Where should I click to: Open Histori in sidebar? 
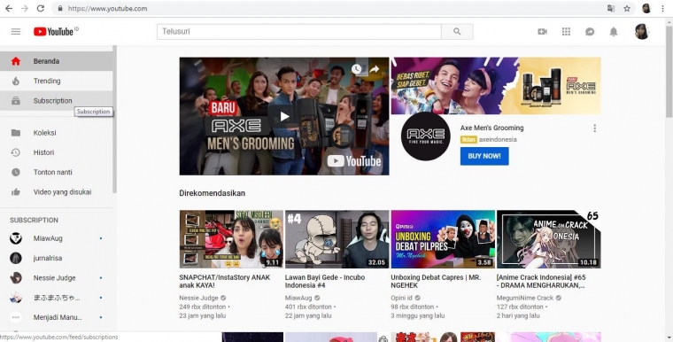pos(56,152)
